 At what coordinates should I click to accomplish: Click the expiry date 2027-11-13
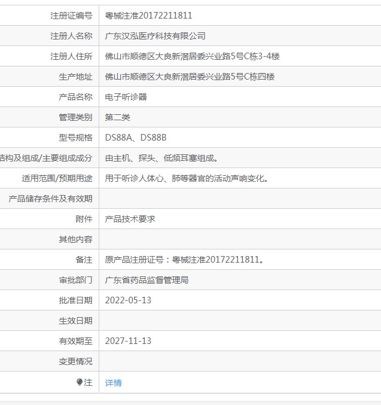pyautogui.click(x=128, y=341)
